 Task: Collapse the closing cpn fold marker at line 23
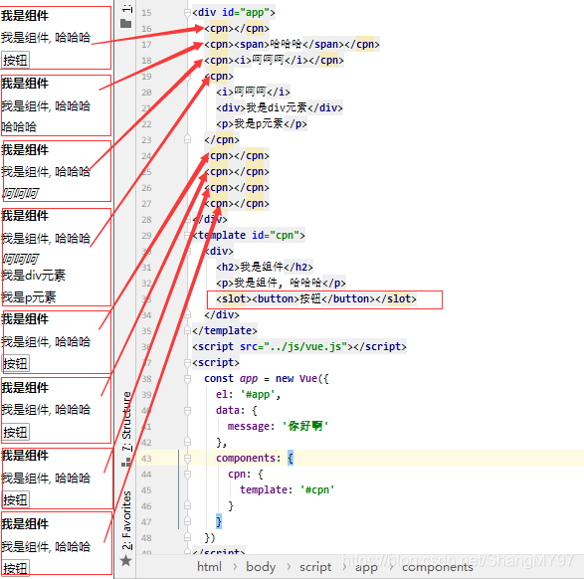click(x=187, y=139)
